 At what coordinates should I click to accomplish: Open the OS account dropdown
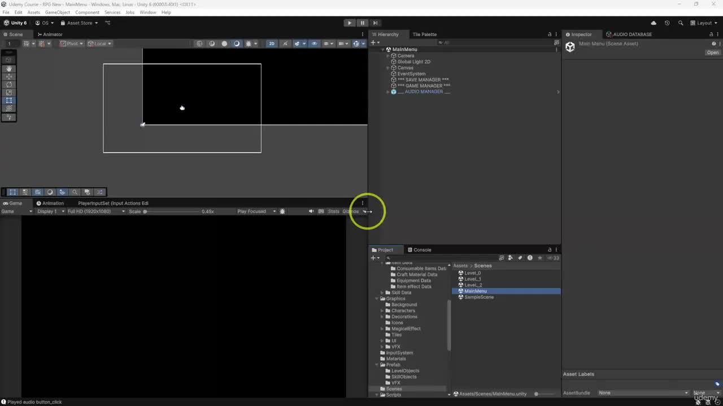click(45, 23)
